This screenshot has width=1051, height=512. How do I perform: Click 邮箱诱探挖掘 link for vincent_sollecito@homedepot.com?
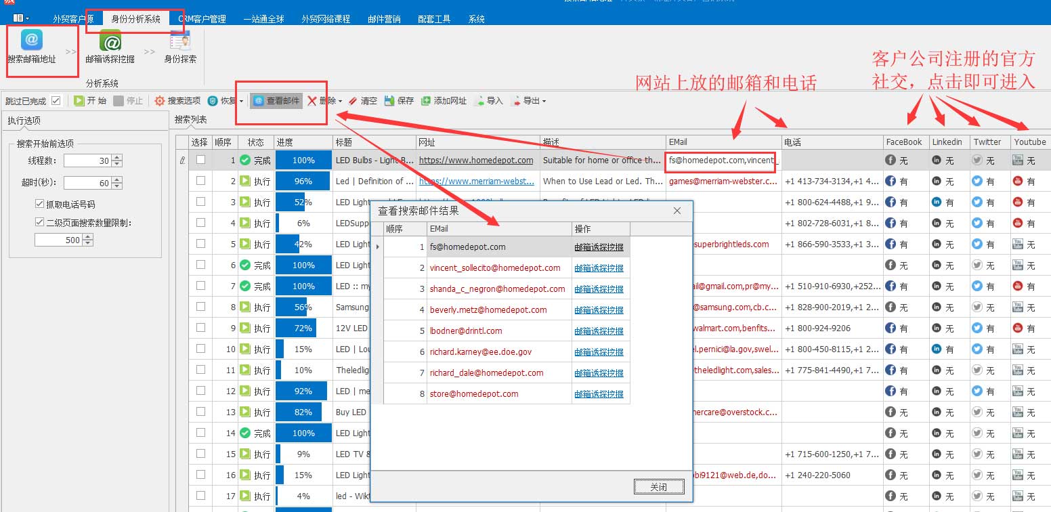(x=599, y=268)
